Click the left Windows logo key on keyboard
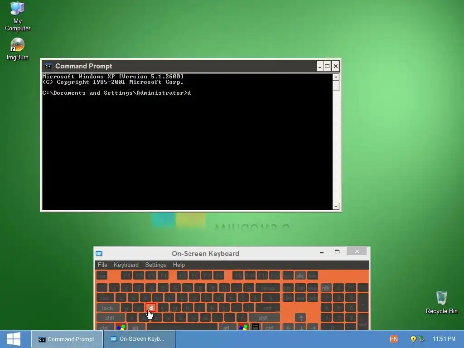464x348 pixels. (121, 327)
